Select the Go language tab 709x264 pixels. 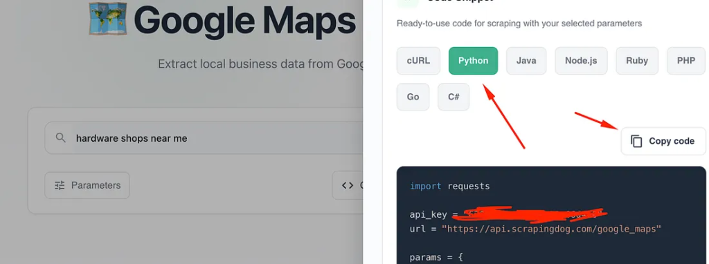(x=413, y=97)
